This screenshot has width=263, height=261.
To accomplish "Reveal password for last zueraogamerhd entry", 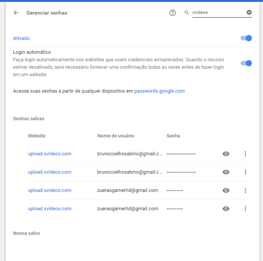I will point(226,209).
